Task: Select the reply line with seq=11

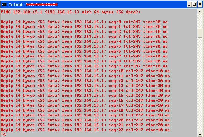Action: pos(85,76)
